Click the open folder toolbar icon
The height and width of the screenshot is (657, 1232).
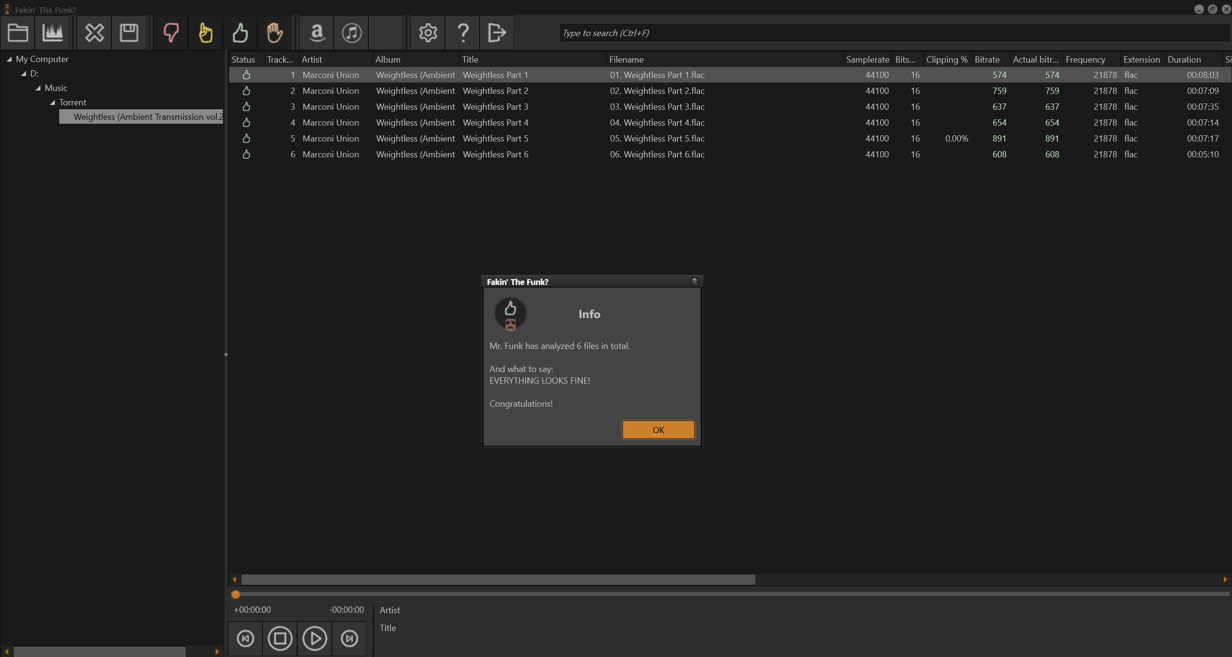click(18, 33)
